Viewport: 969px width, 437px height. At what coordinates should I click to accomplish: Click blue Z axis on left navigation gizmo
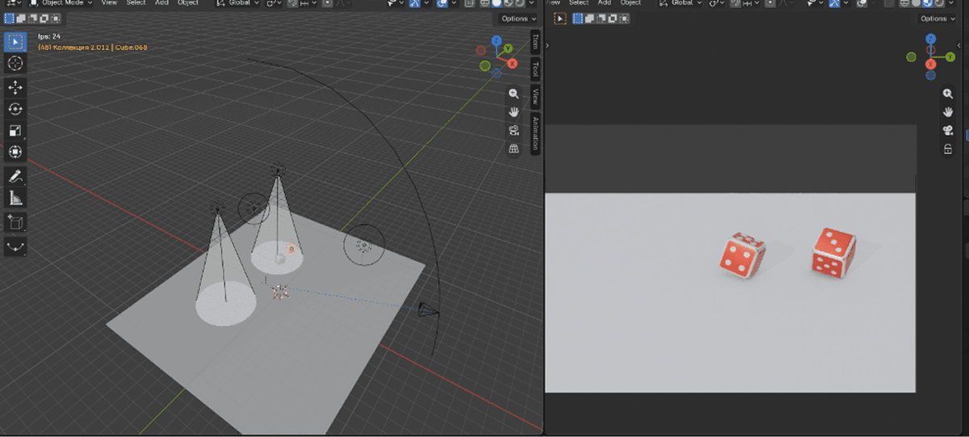[x=497, y=41]
